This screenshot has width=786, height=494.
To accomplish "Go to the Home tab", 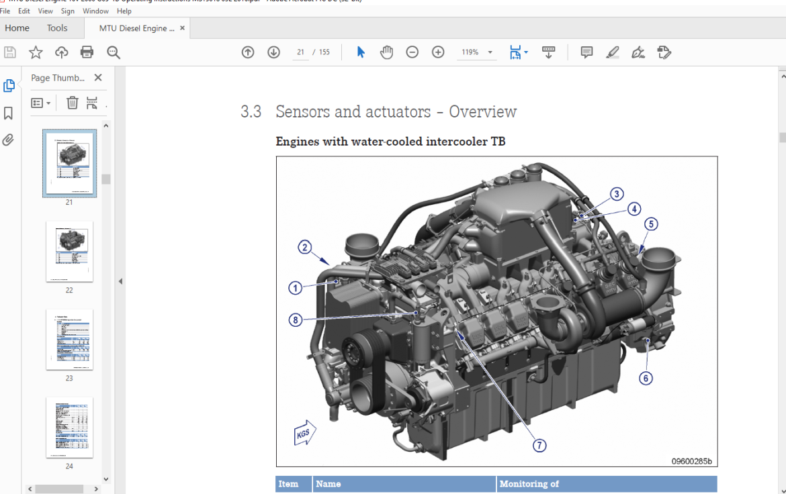I will click(17, 28).
